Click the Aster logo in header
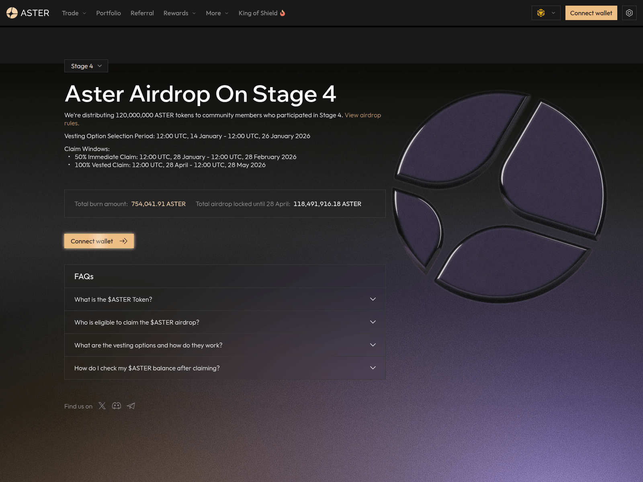This screenshot has height=482, width=643. (28, 13)
